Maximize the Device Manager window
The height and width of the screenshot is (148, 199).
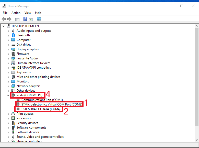point(182,6)
